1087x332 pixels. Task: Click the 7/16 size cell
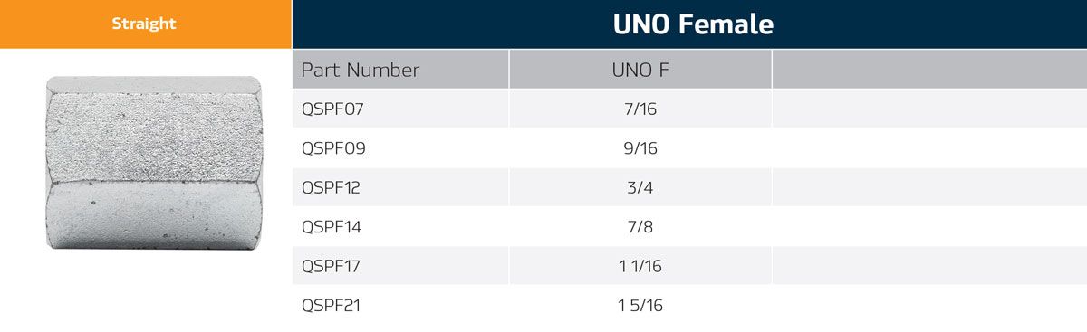(x=640, y=109)
